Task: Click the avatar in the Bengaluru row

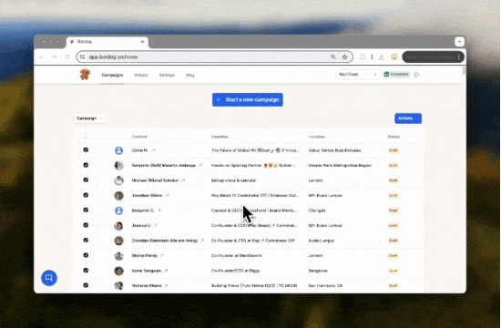Action: coord(118,271)
